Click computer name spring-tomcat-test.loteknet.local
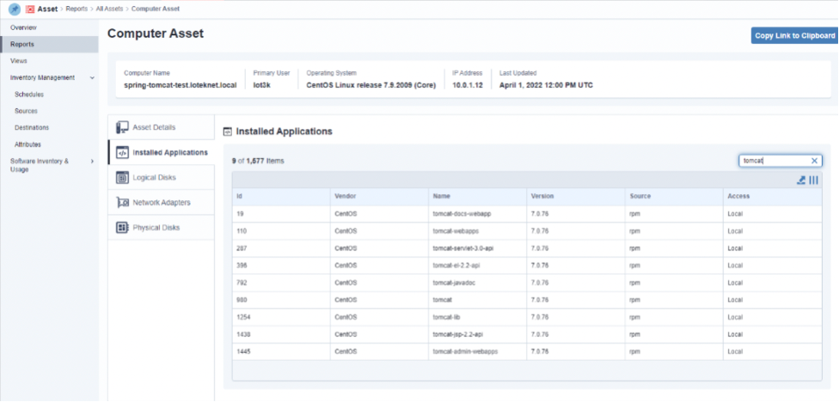Viewport: 839px width, 402px height. 181,85
